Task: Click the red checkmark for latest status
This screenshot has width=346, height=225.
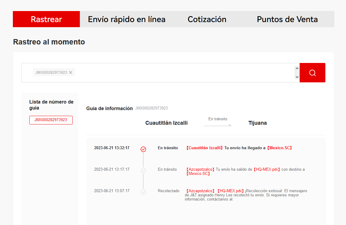Action: pos(143,149)
